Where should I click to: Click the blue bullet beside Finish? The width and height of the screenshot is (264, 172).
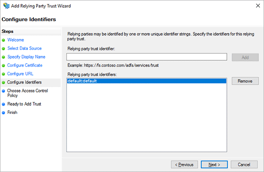pyautogui.click(x=3, y=113)
